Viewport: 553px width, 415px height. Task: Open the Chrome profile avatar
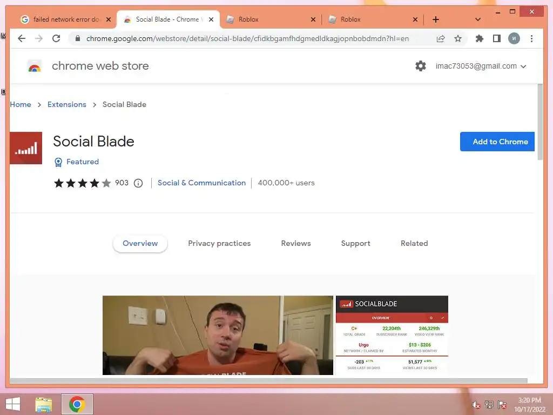[x=514, y=38]
